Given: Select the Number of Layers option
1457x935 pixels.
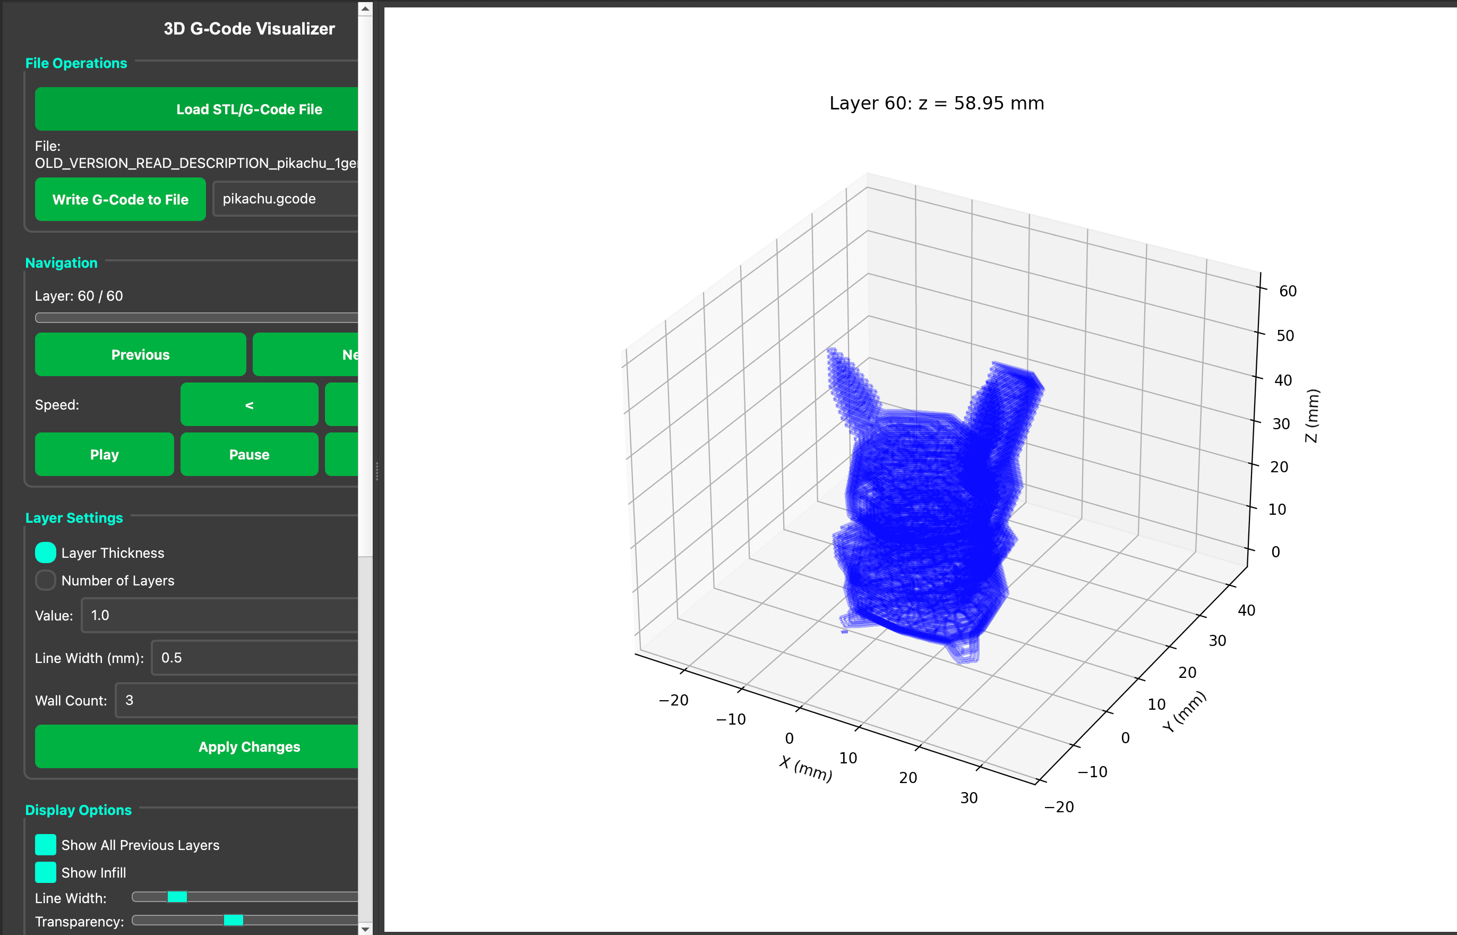Looking at the screenshot, I should (x=45, y=581).
